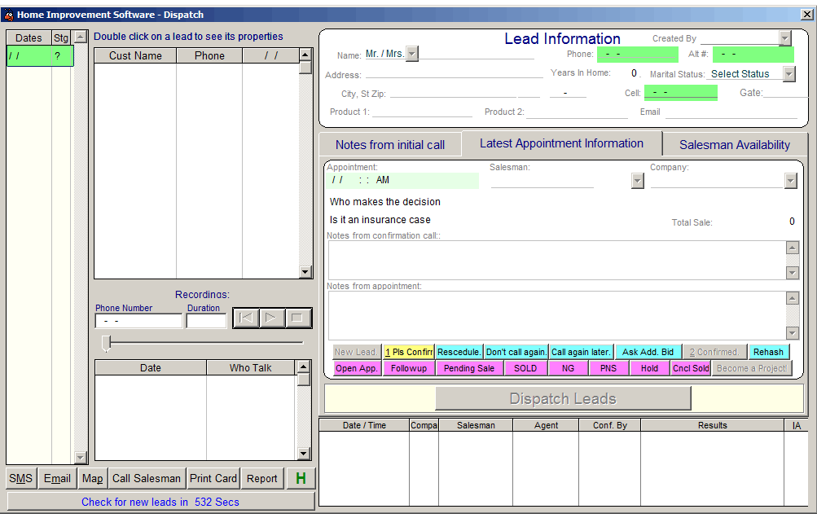Click the Email button

pos(57,478)
